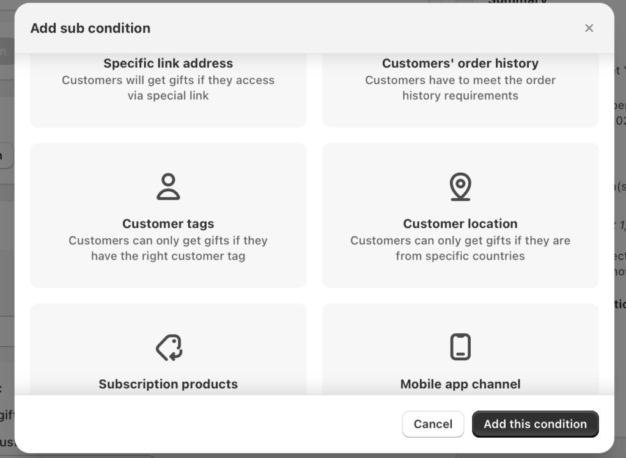This screenshot has height=458, width=626.
Task: Choose the Subscription products label
Action: click(x=168, y=384)
